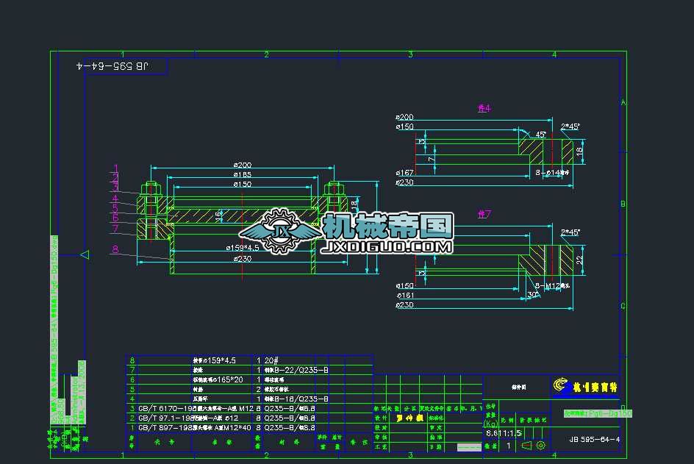Screen dimensions: 694x464
Task: Select the ø200 dimension in assembly view
Action: coord(243,165)
